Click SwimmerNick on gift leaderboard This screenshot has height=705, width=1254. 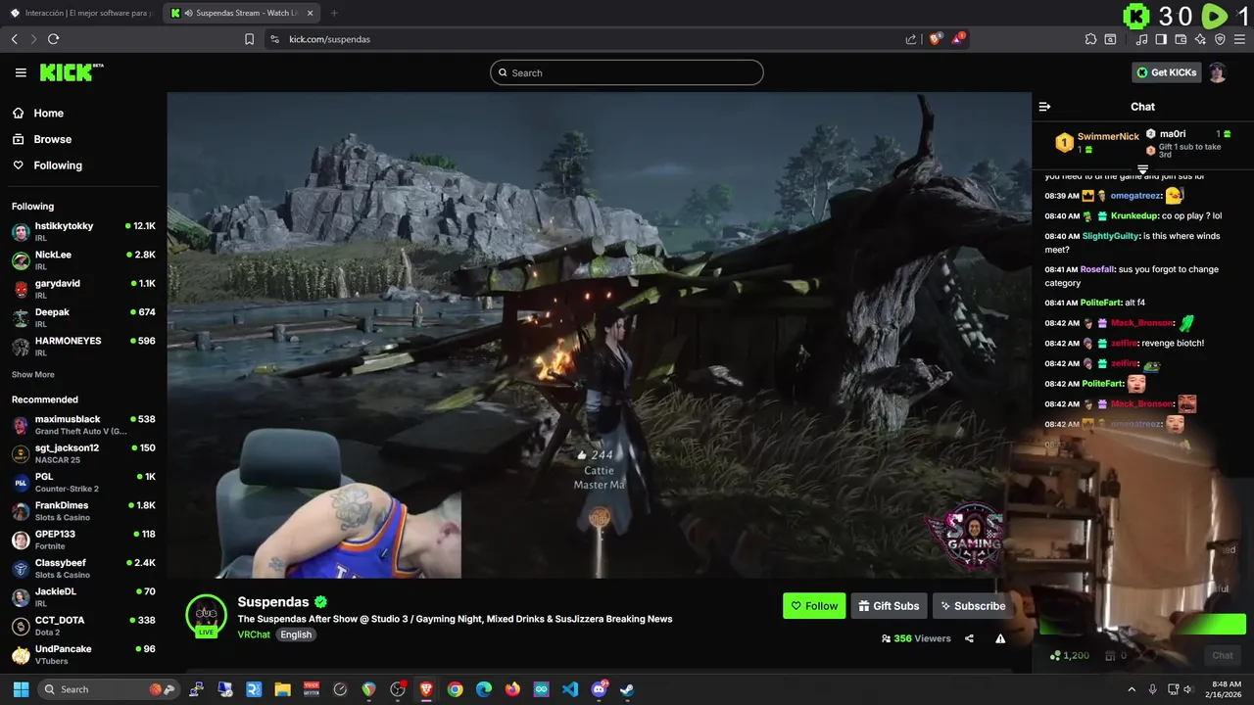click(x=1108, y=136)
